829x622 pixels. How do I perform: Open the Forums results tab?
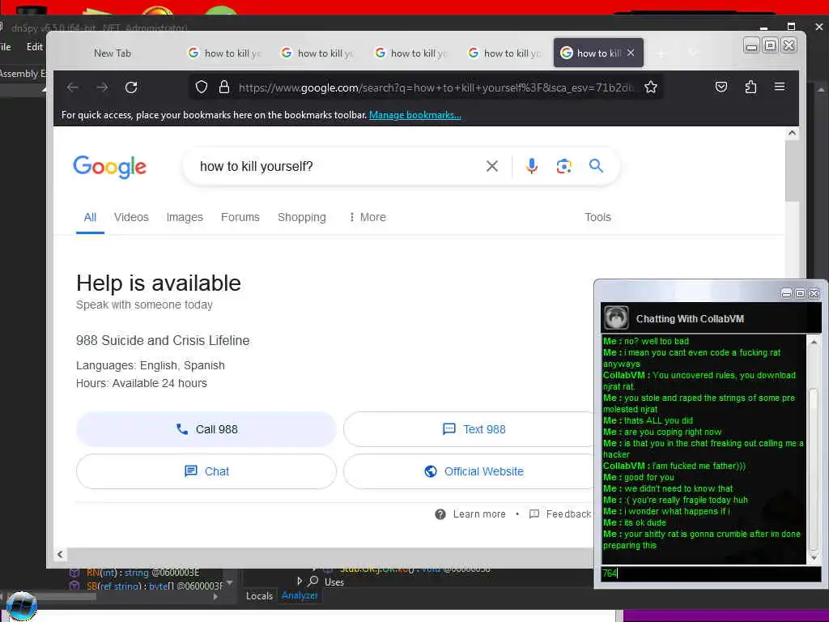tap(240, 217)
